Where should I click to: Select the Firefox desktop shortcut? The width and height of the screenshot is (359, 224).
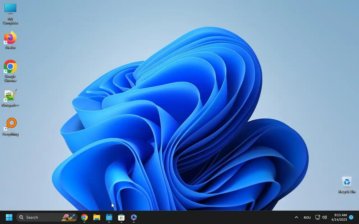click(10, 40)
